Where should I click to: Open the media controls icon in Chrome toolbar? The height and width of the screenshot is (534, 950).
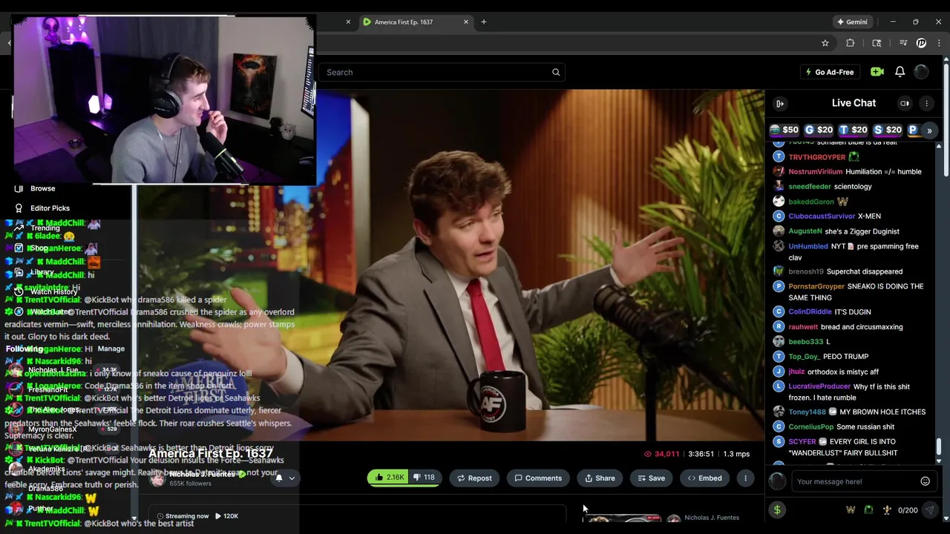[902, 43]
